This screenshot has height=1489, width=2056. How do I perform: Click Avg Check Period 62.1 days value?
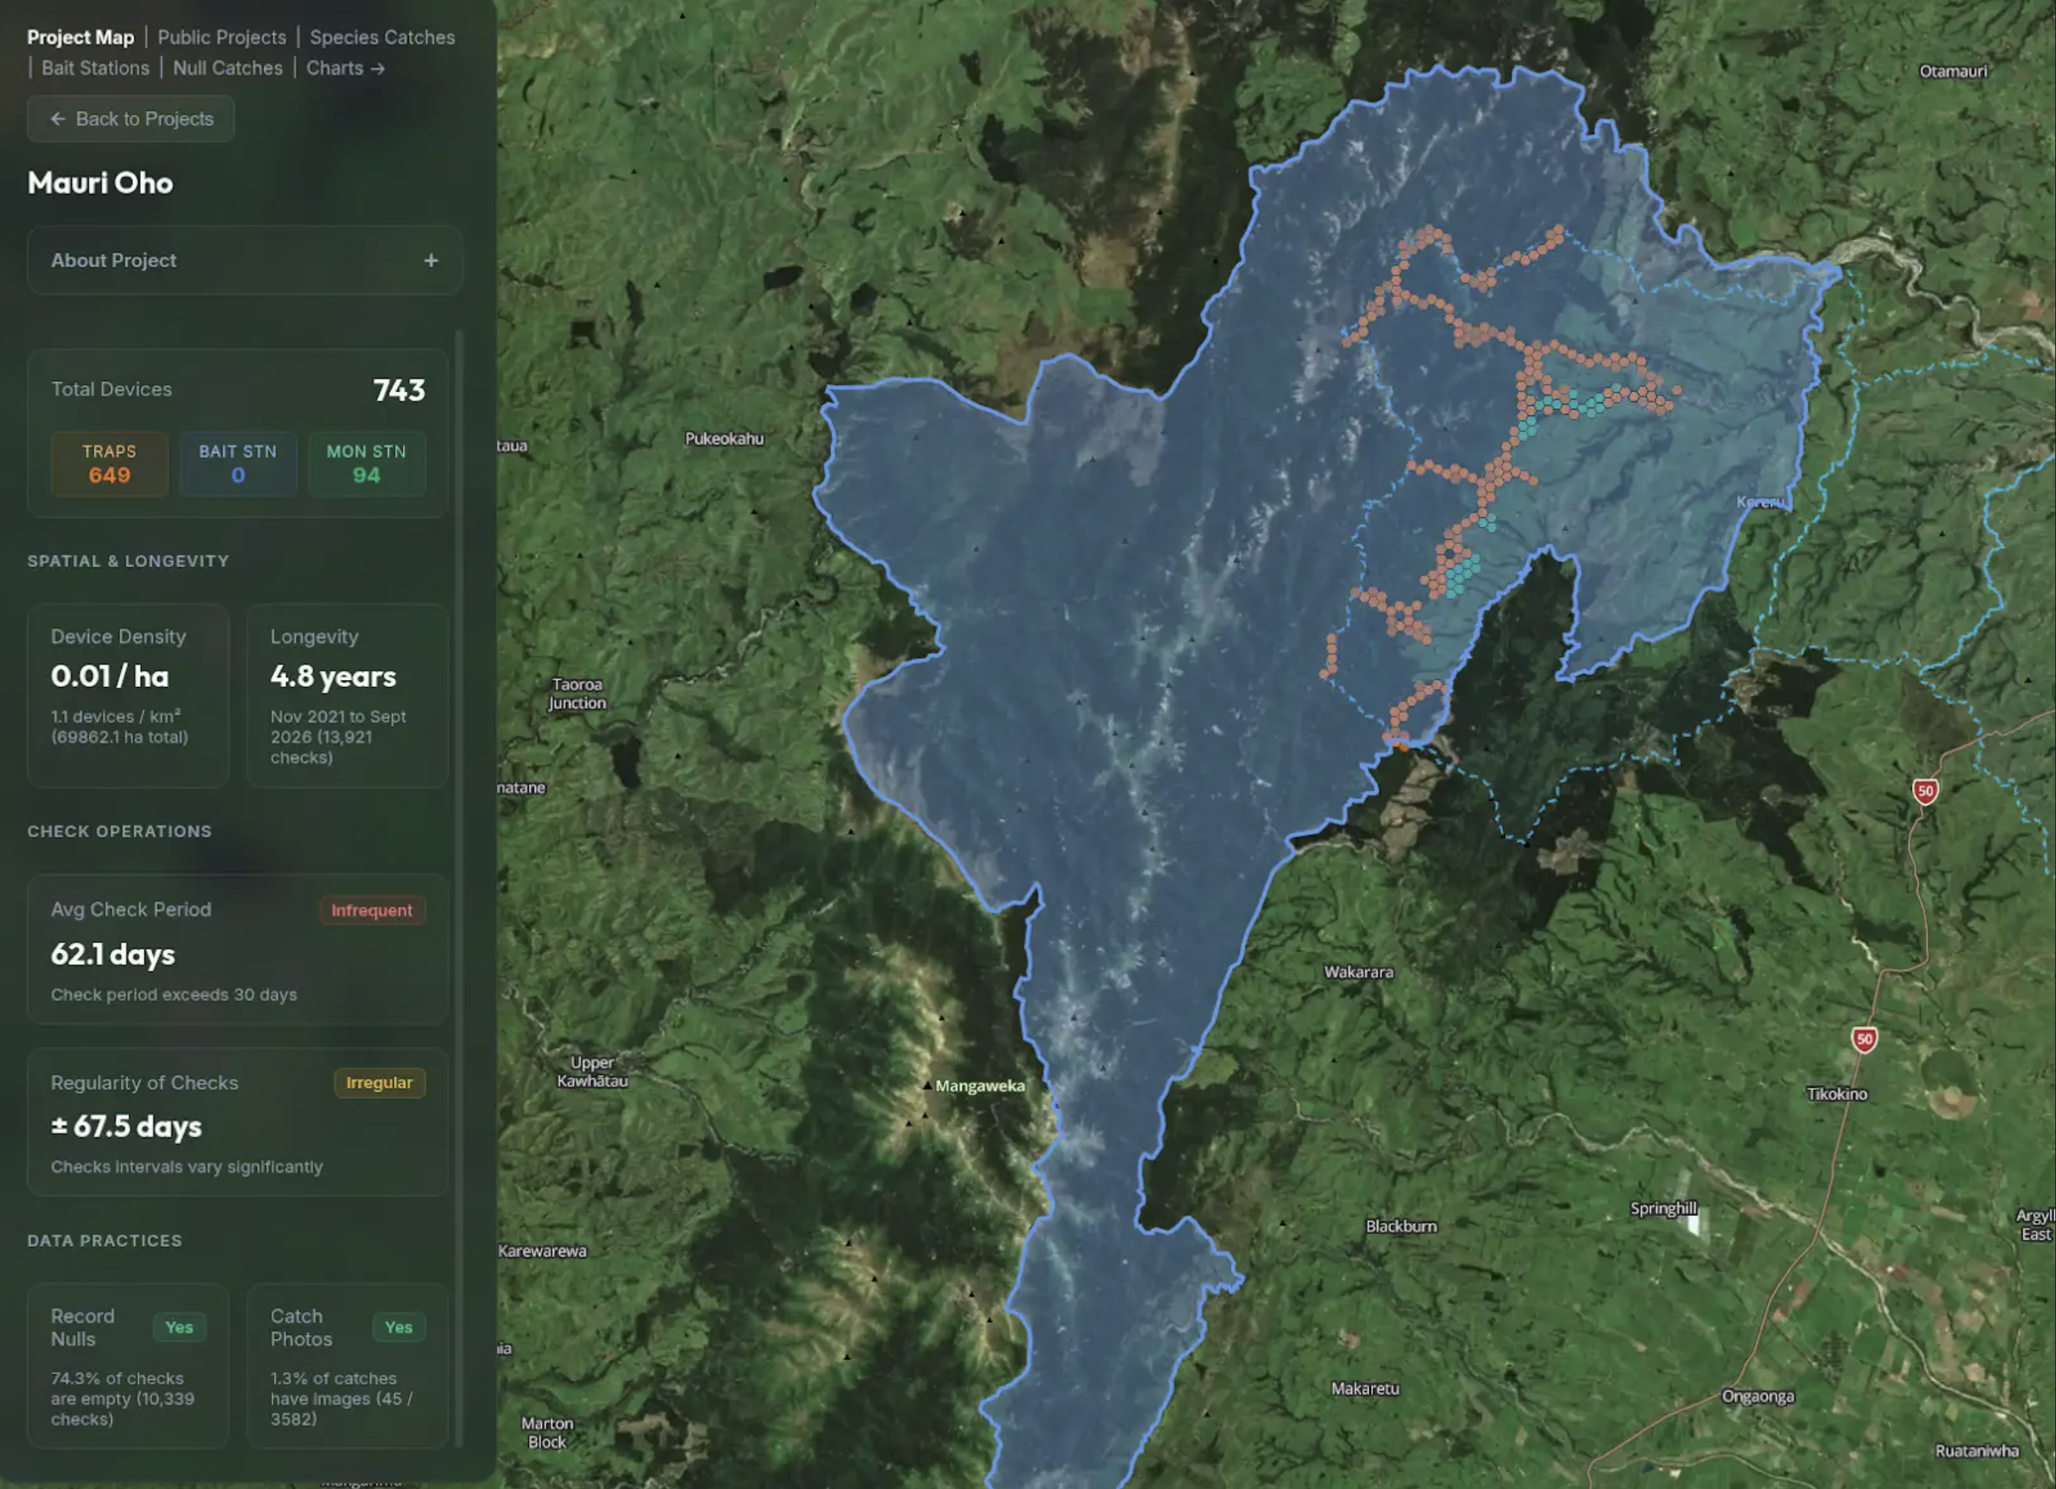(x=113, y=955)
